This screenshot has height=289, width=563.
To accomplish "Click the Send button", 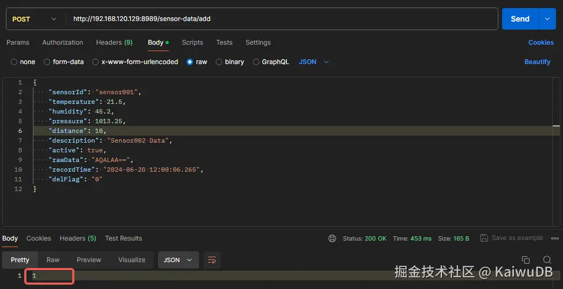I will click(x=520, y=19).
